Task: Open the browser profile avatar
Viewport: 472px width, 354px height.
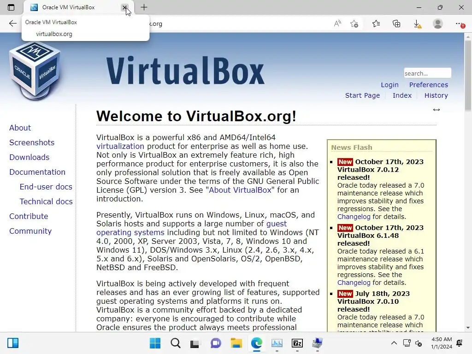Action: click(x=438, y=24)
